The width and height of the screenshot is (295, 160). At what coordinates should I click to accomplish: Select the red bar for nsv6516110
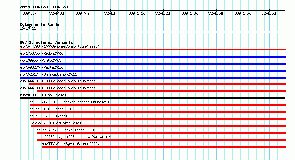[158, 126]
